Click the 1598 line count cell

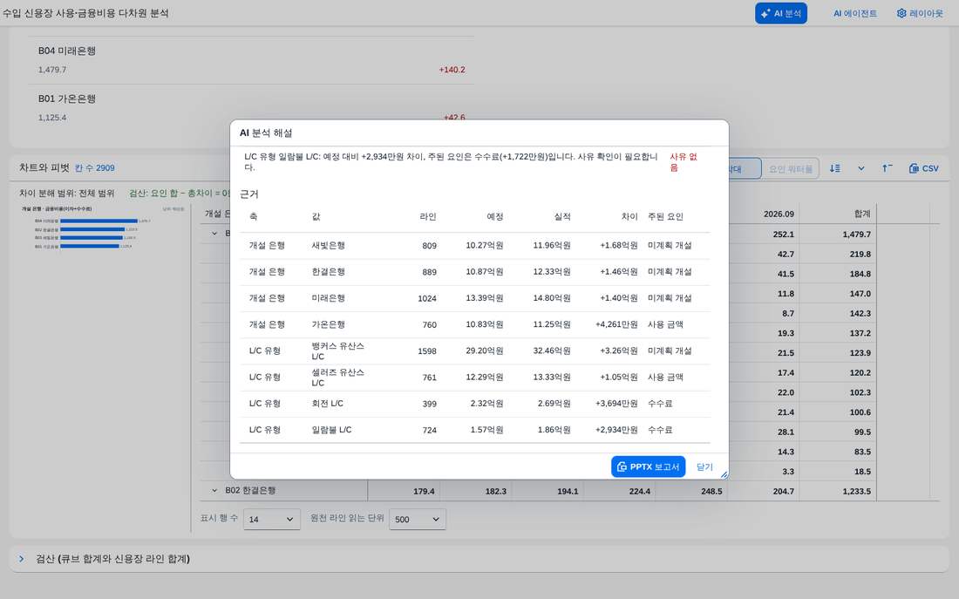[427, 351]
